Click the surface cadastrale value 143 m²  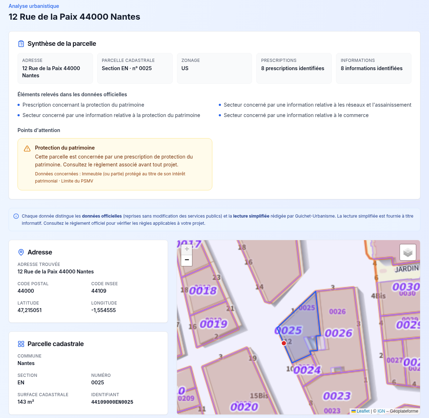point(26,402)
